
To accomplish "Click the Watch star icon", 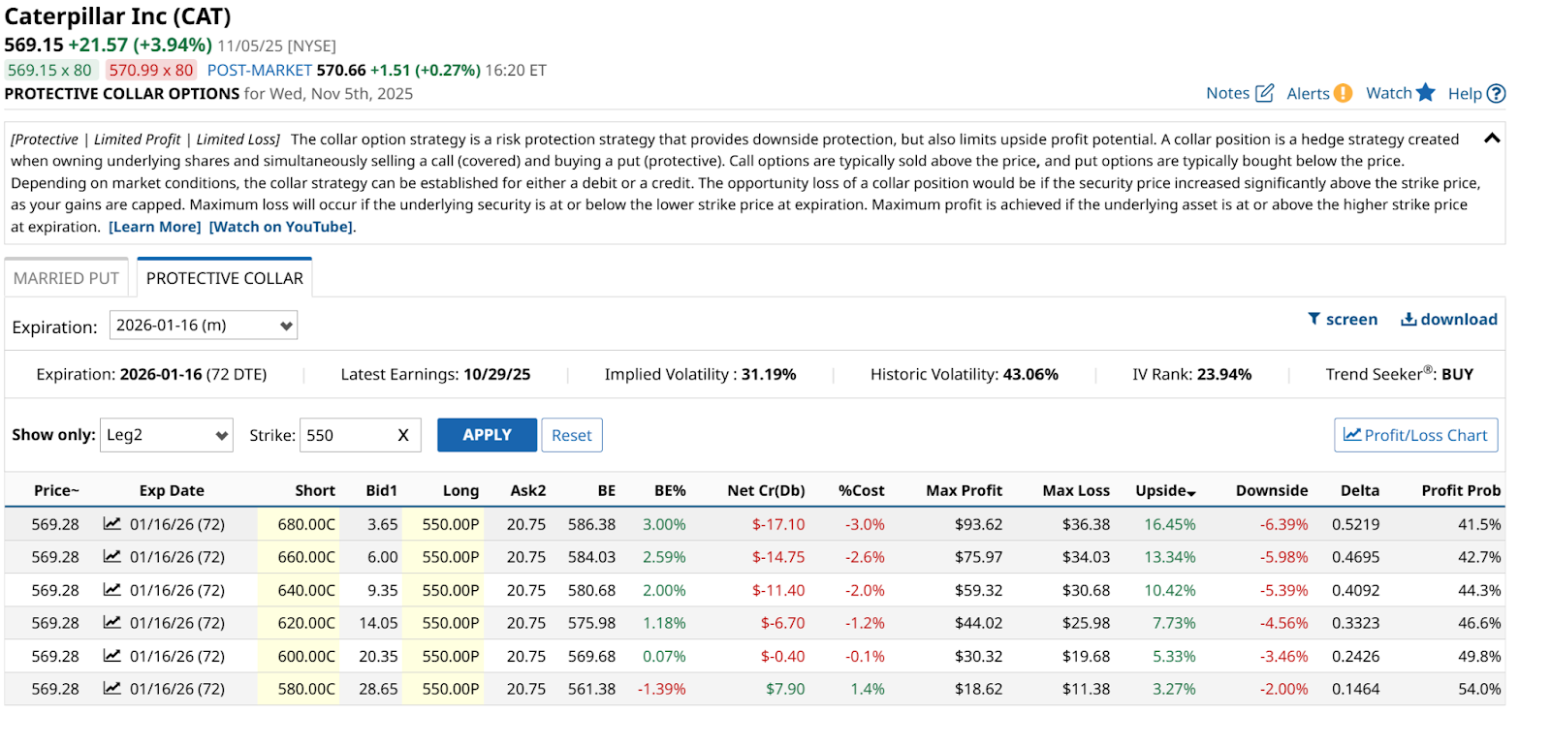I will [x=1425, y=93].
